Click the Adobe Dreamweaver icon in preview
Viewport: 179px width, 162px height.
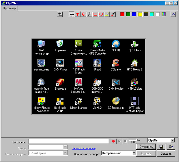coord(79,43)
